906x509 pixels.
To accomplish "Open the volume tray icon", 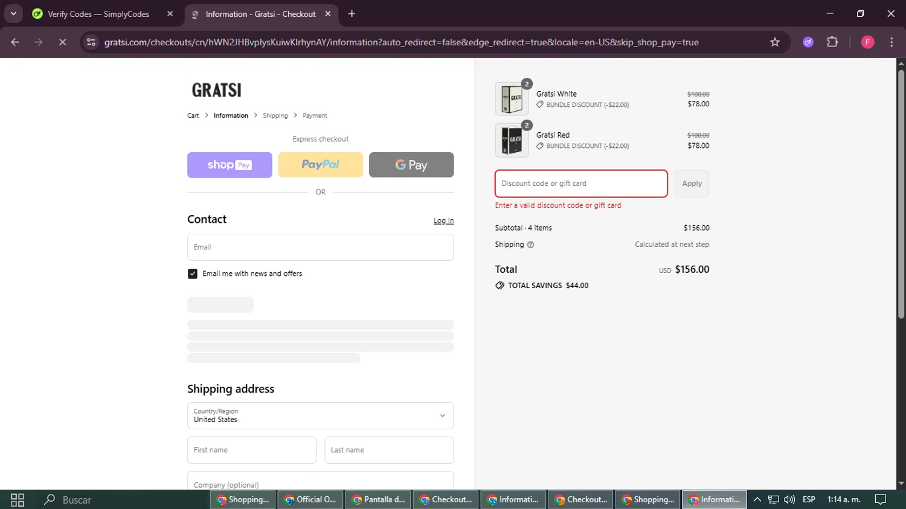I will tap(789, 499).
